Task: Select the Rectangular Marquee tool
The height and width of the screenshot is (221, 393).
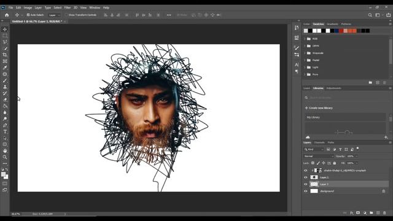Action: point(5,36)
